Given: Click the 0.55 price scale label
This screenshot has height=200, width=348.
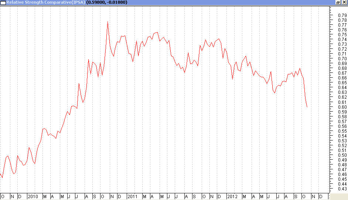Looking at the screenshot, I should click(342, 131).
